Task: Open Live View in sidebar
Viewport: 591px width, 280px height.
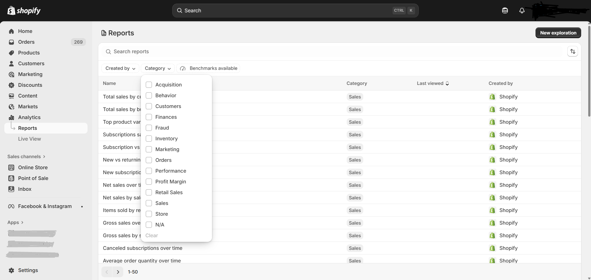Action: tap(29, 139)
